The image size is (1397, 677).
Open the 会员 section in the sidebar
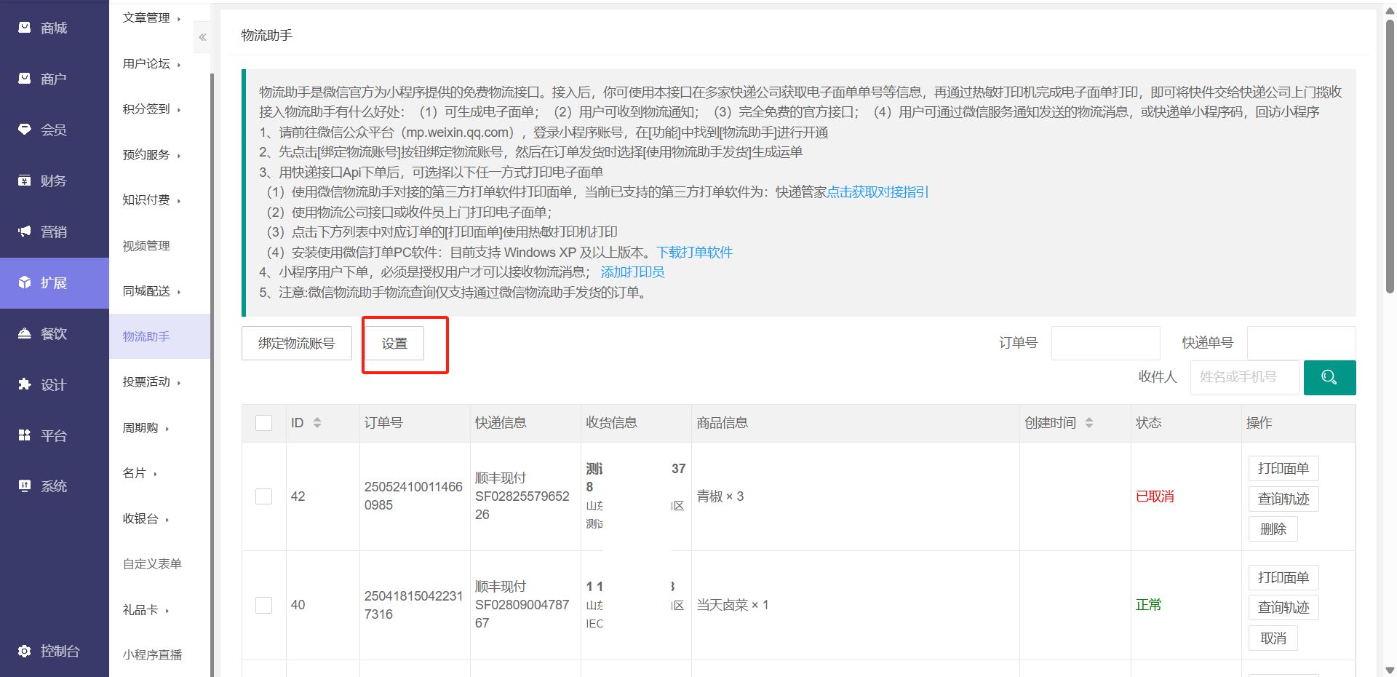53,130
